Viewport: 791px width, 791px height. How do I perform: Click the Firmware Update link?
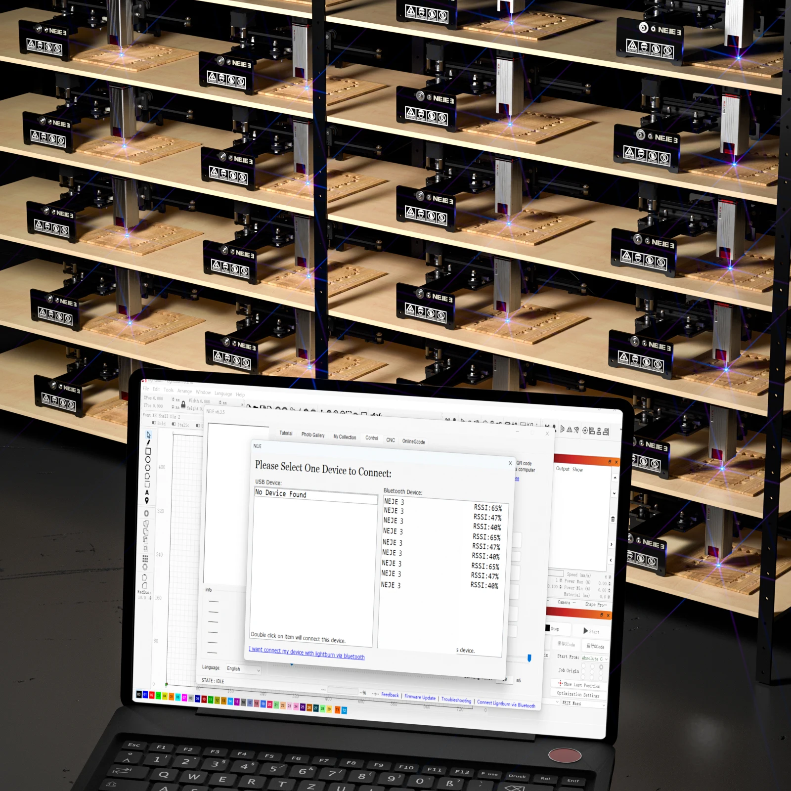tap(420, 698)
